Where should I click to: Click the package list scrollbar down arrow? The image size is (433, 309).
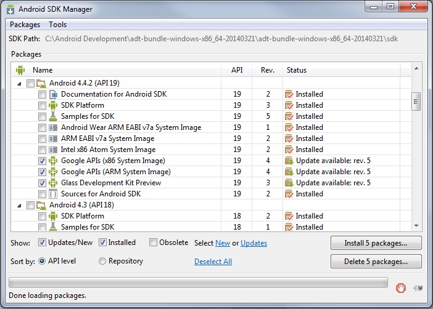coord(416,226)
